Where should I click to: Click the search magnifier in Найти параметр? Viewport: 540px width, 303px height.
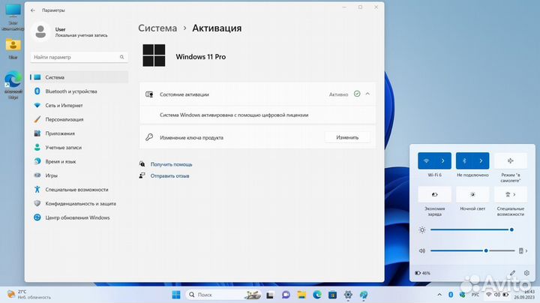point(122,57)
